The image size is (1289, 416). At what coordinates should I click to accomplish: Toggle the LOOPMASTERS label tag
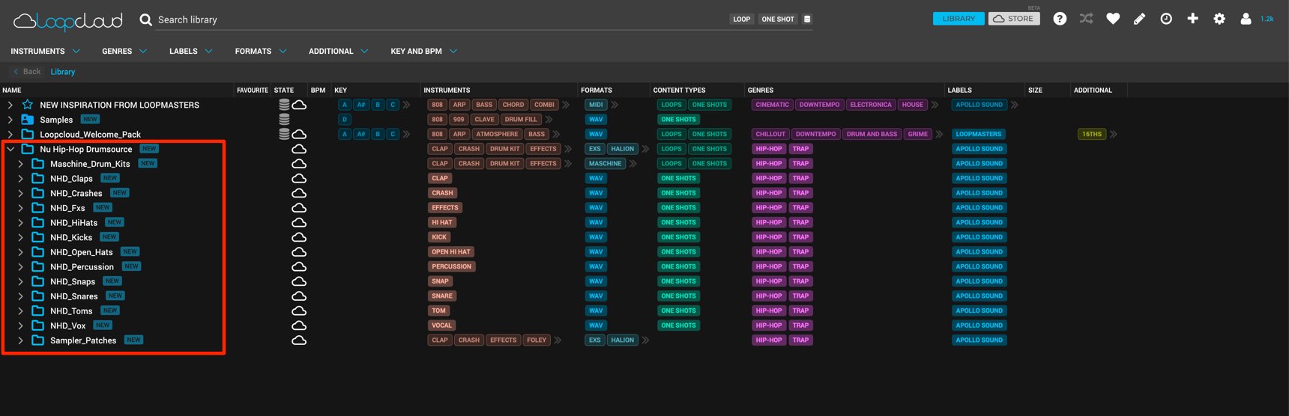click(x=978, y=134)
